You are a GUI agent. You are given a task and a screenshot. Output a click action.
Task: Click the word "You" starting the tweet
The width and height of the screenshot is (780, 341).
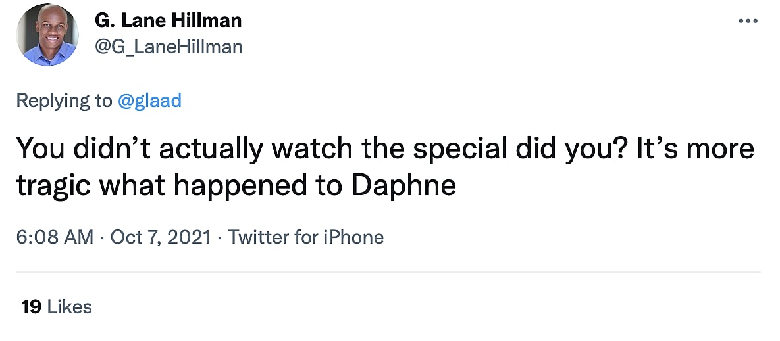[38, 148]
